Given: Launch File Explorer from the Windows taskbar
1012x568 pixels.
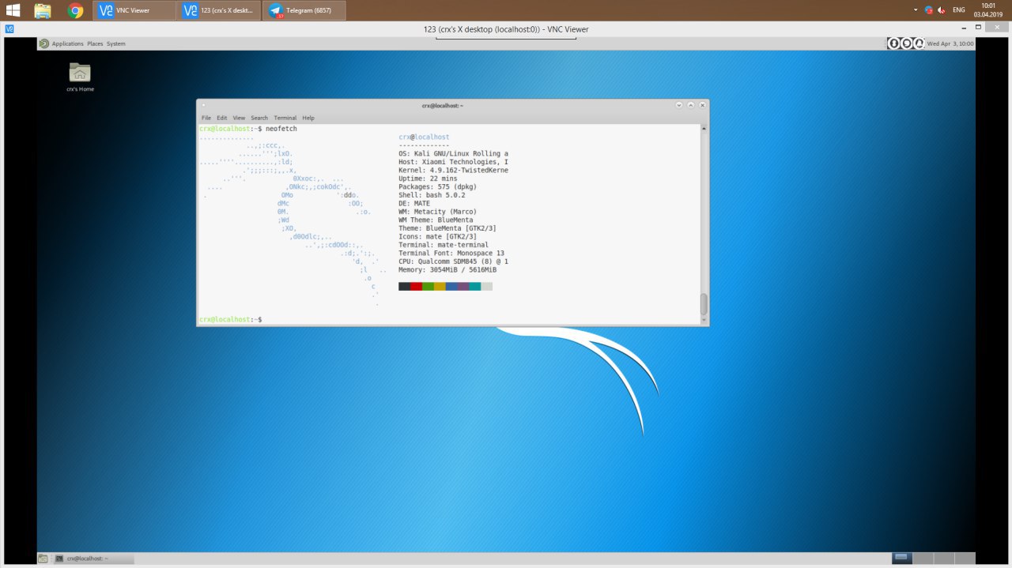Looking at the screenshot, I should click(x=43, y=10).
